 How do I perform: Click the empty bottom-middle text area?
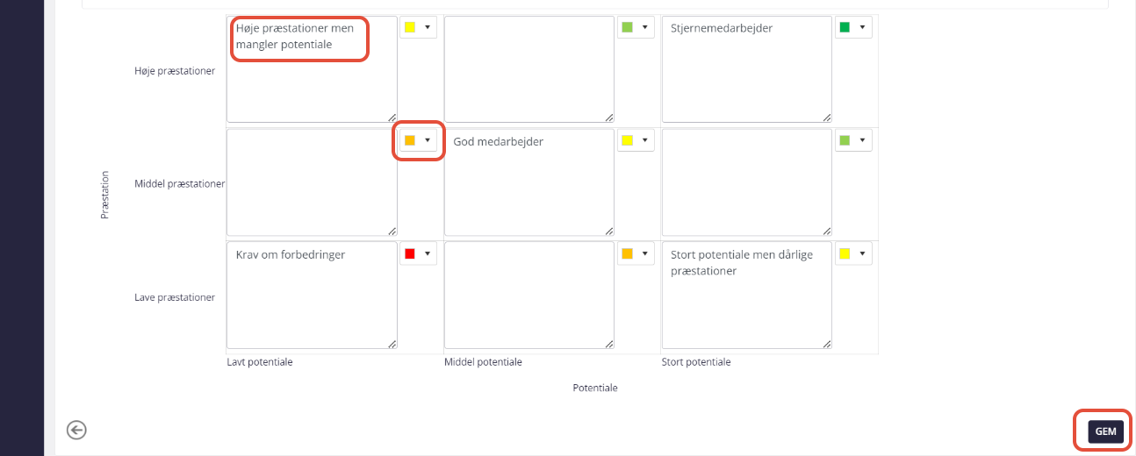click(x=529, y=296)
